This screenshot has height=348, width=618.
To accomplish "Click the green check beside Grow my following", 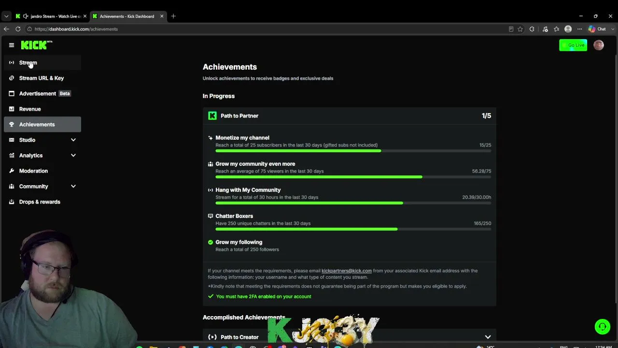I will 211,242.
